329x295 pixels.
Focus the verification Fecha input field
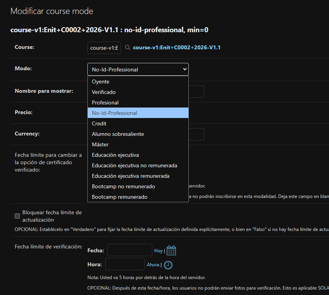129,250
